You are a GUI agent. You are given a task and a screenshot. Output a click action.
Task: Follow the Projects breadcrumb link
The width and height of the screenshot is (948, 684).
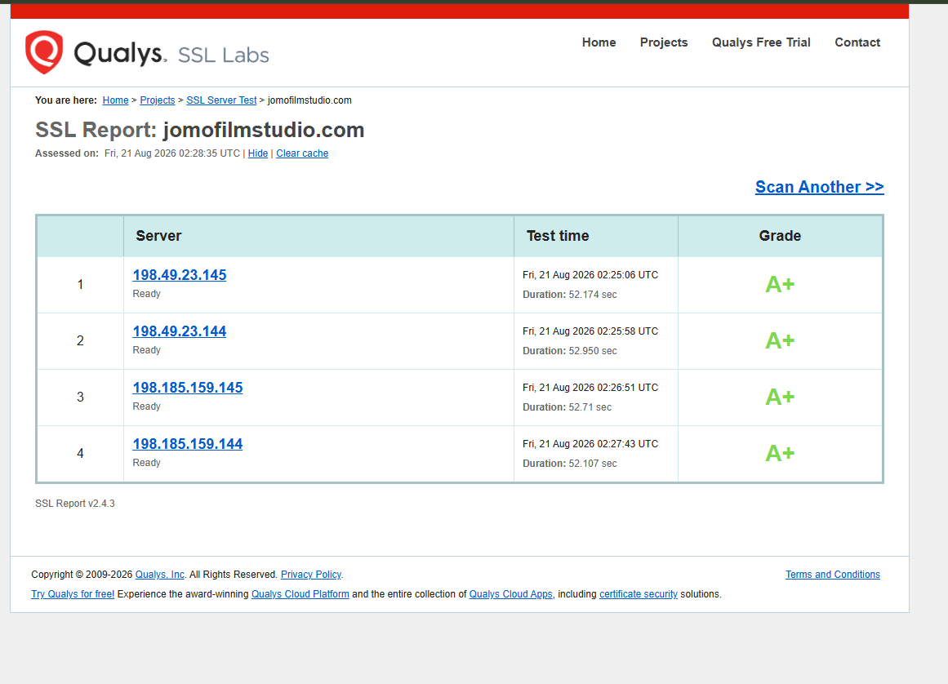pos(158,100)
